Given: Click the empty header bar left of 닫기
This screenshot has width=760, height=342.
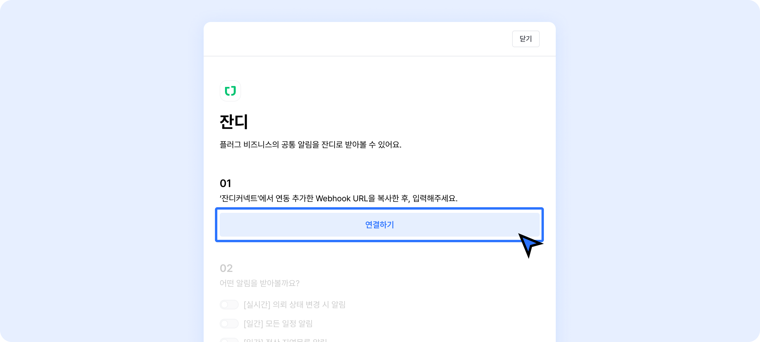Looking at the screenshot, I should [356, 39].
